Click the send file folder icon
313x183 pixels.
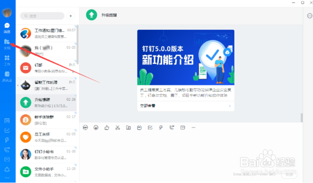click(128, 128)
